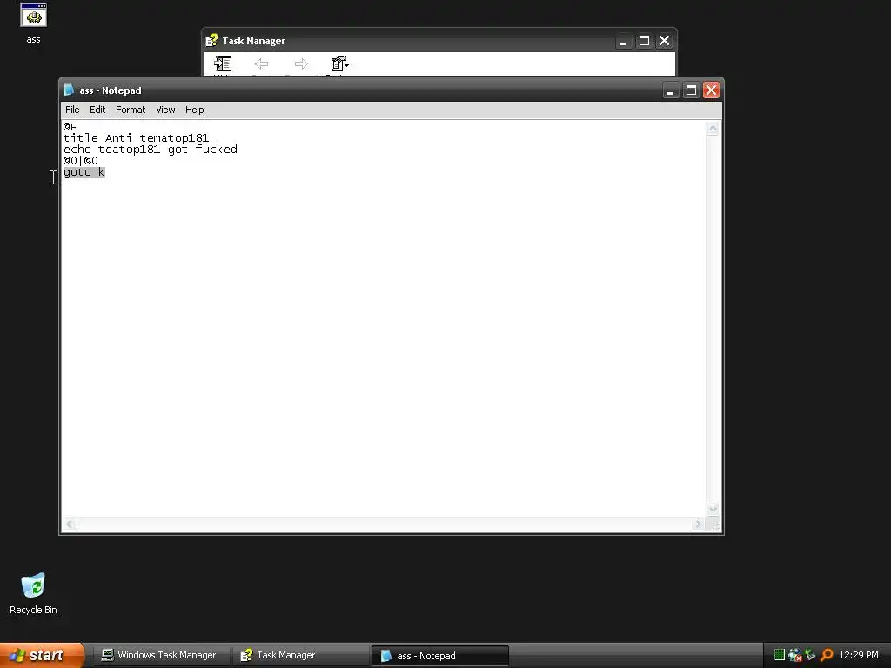Click the 'title Anti tematop181' line
The image size is (891, 668).
[x=136, y=138]
